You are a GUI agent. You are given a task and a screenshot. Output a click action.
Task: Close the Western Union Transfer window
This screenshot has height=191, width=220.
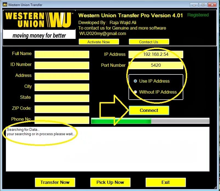click(212, 5)
